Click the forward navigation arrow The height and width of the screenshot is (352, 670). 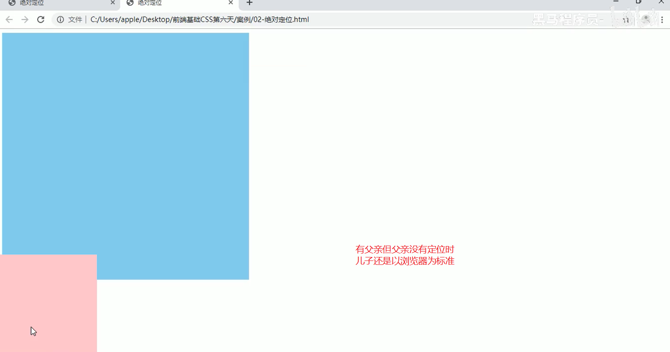tap(25, 19)
